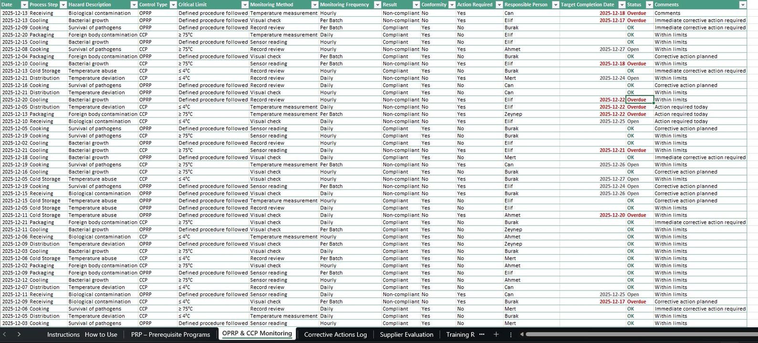Open the Conformity filter dropdown
The width and height of the screenshot is (758, 343).
coord(452,5)
